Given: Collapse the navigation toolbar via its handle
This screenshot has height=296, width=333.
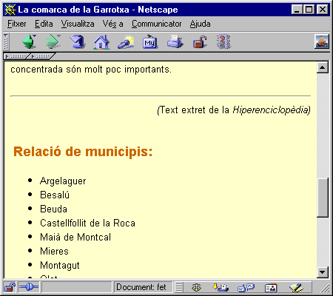Looking at the screenshot, I should [6, 41].
